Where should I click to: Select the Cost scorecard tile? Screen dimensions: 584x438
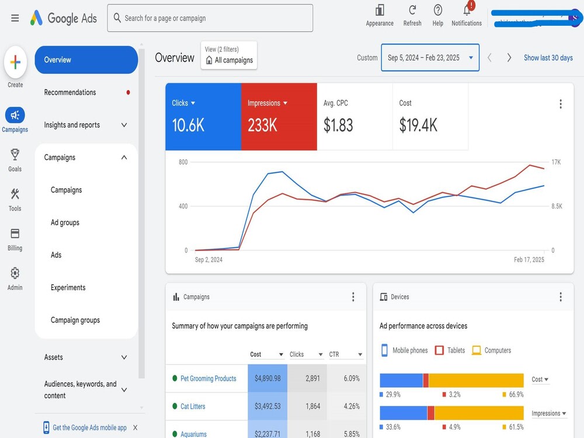click(430, 117)
